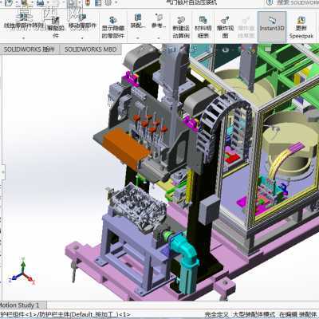Viewport: 319px width, 319px height.
Task: Click the Rebuild traffic-light icon in the top bar
Action: point(88,2)
